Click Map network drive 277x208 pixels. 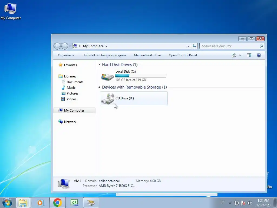click(147, 55)
